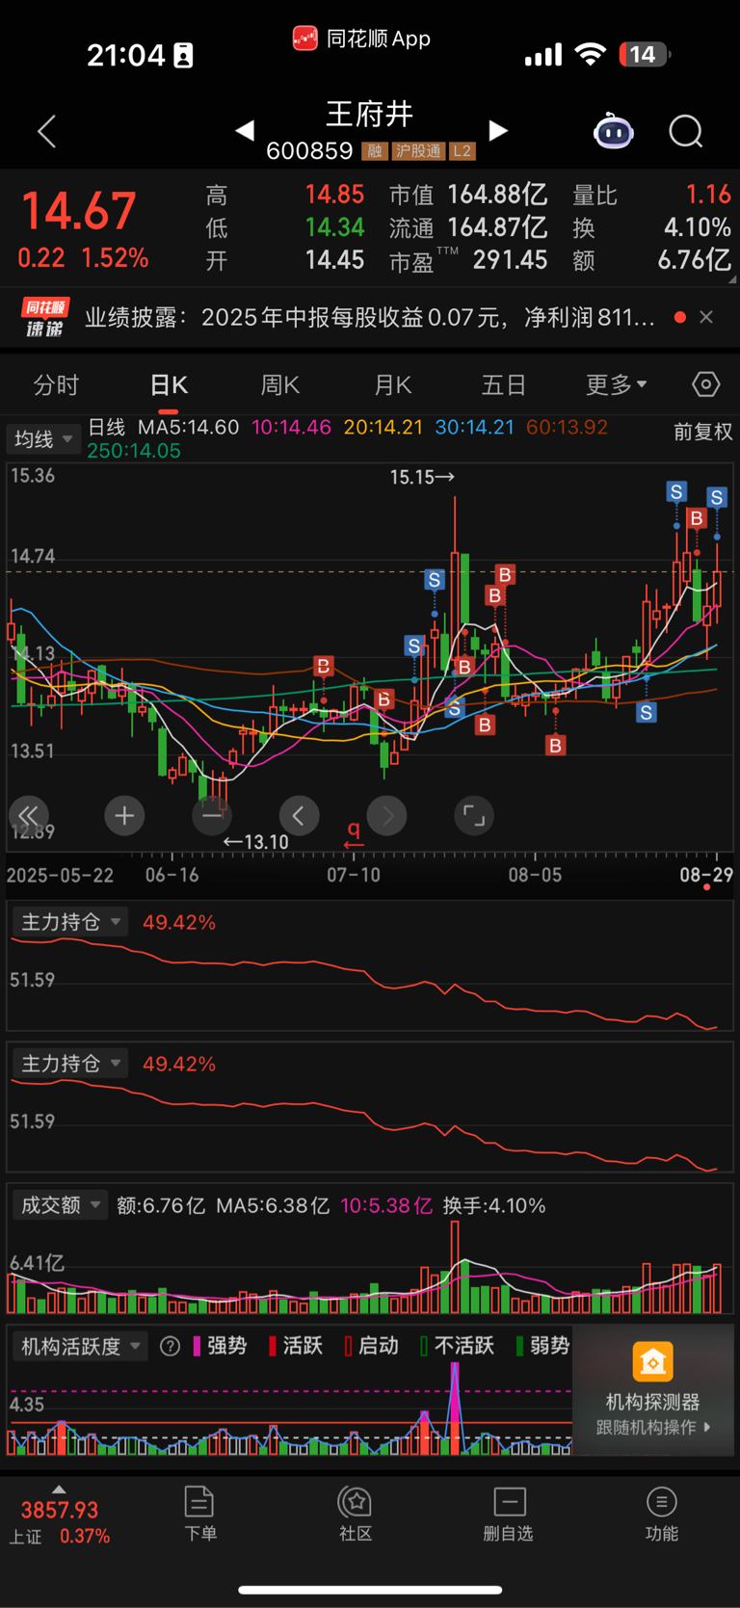Zoom in chart with plus button

pyautogui.click(x=124, y=816)
